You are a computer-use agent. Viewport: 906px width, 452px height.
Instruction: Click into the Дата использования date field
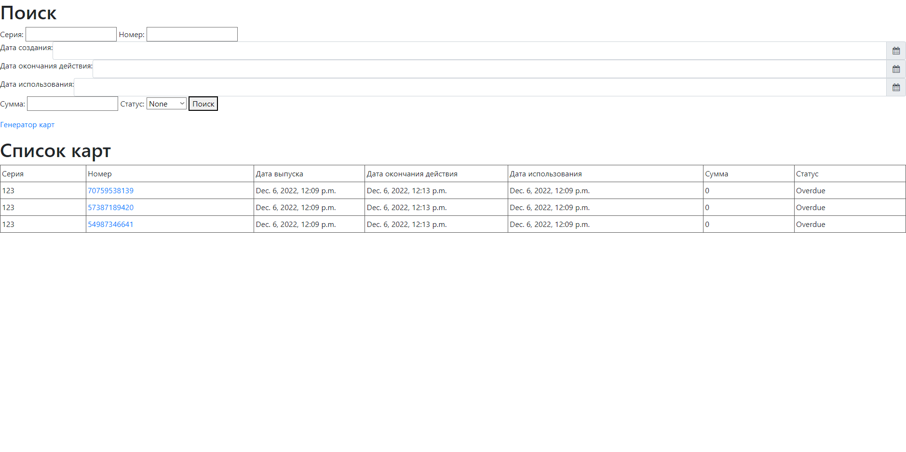(480, 87)
